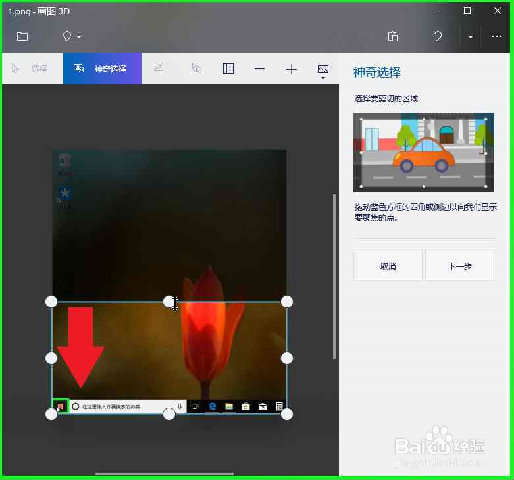514x480 pixels.
Task: Click the search box in pictured taskbar
Action: [128, 406]
